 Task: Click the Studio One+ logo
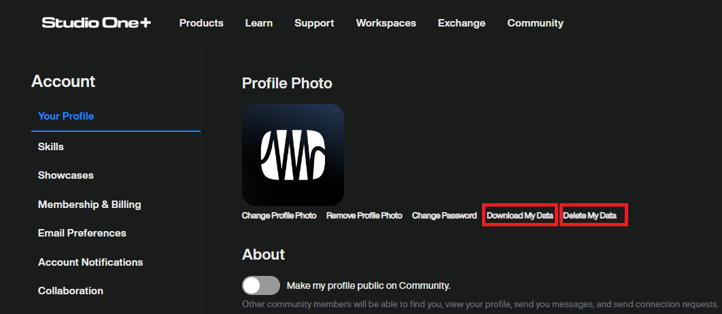pyautogui.click(x=97, y=22)
